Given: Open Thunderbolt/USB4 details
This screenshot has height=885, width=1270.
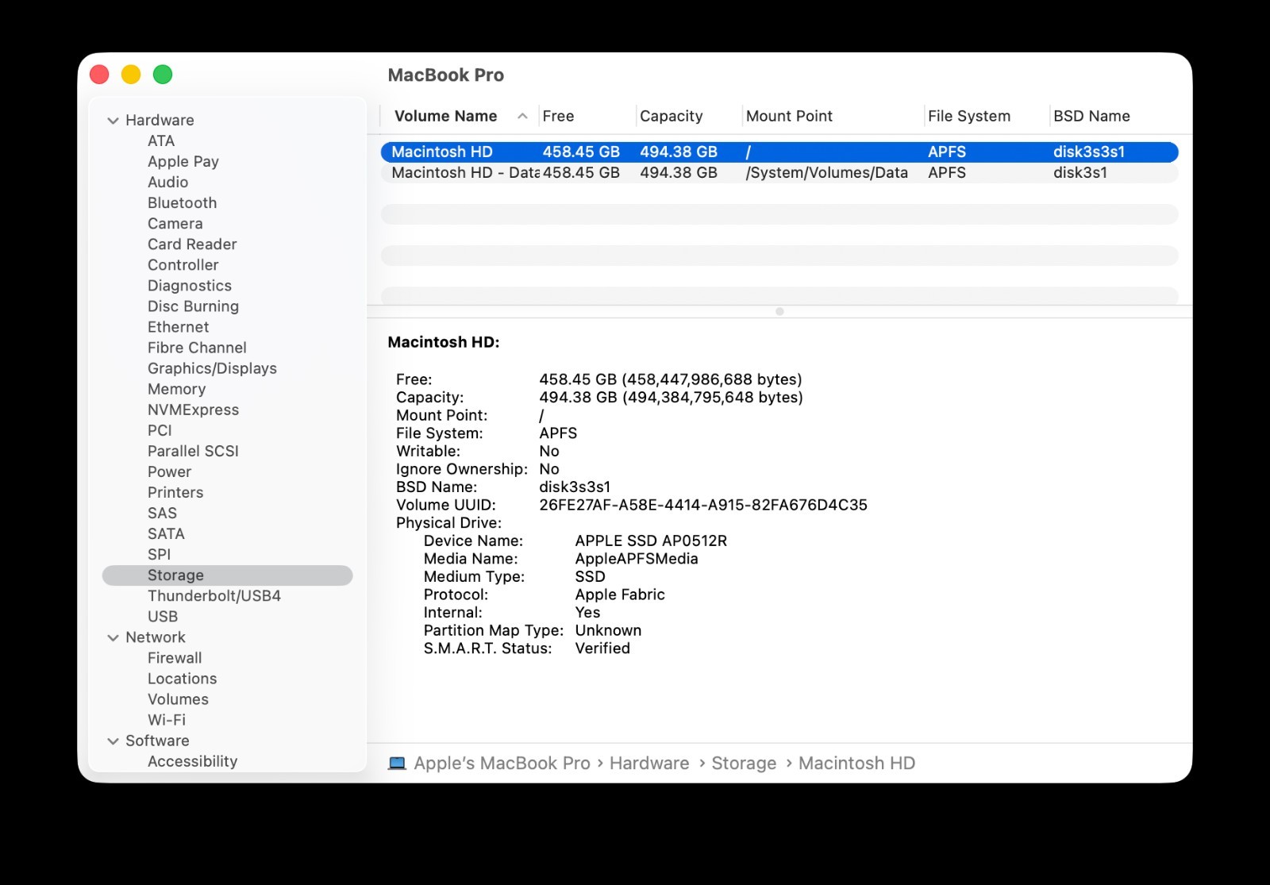Looking at the screenshot, I should click(214, 595).
